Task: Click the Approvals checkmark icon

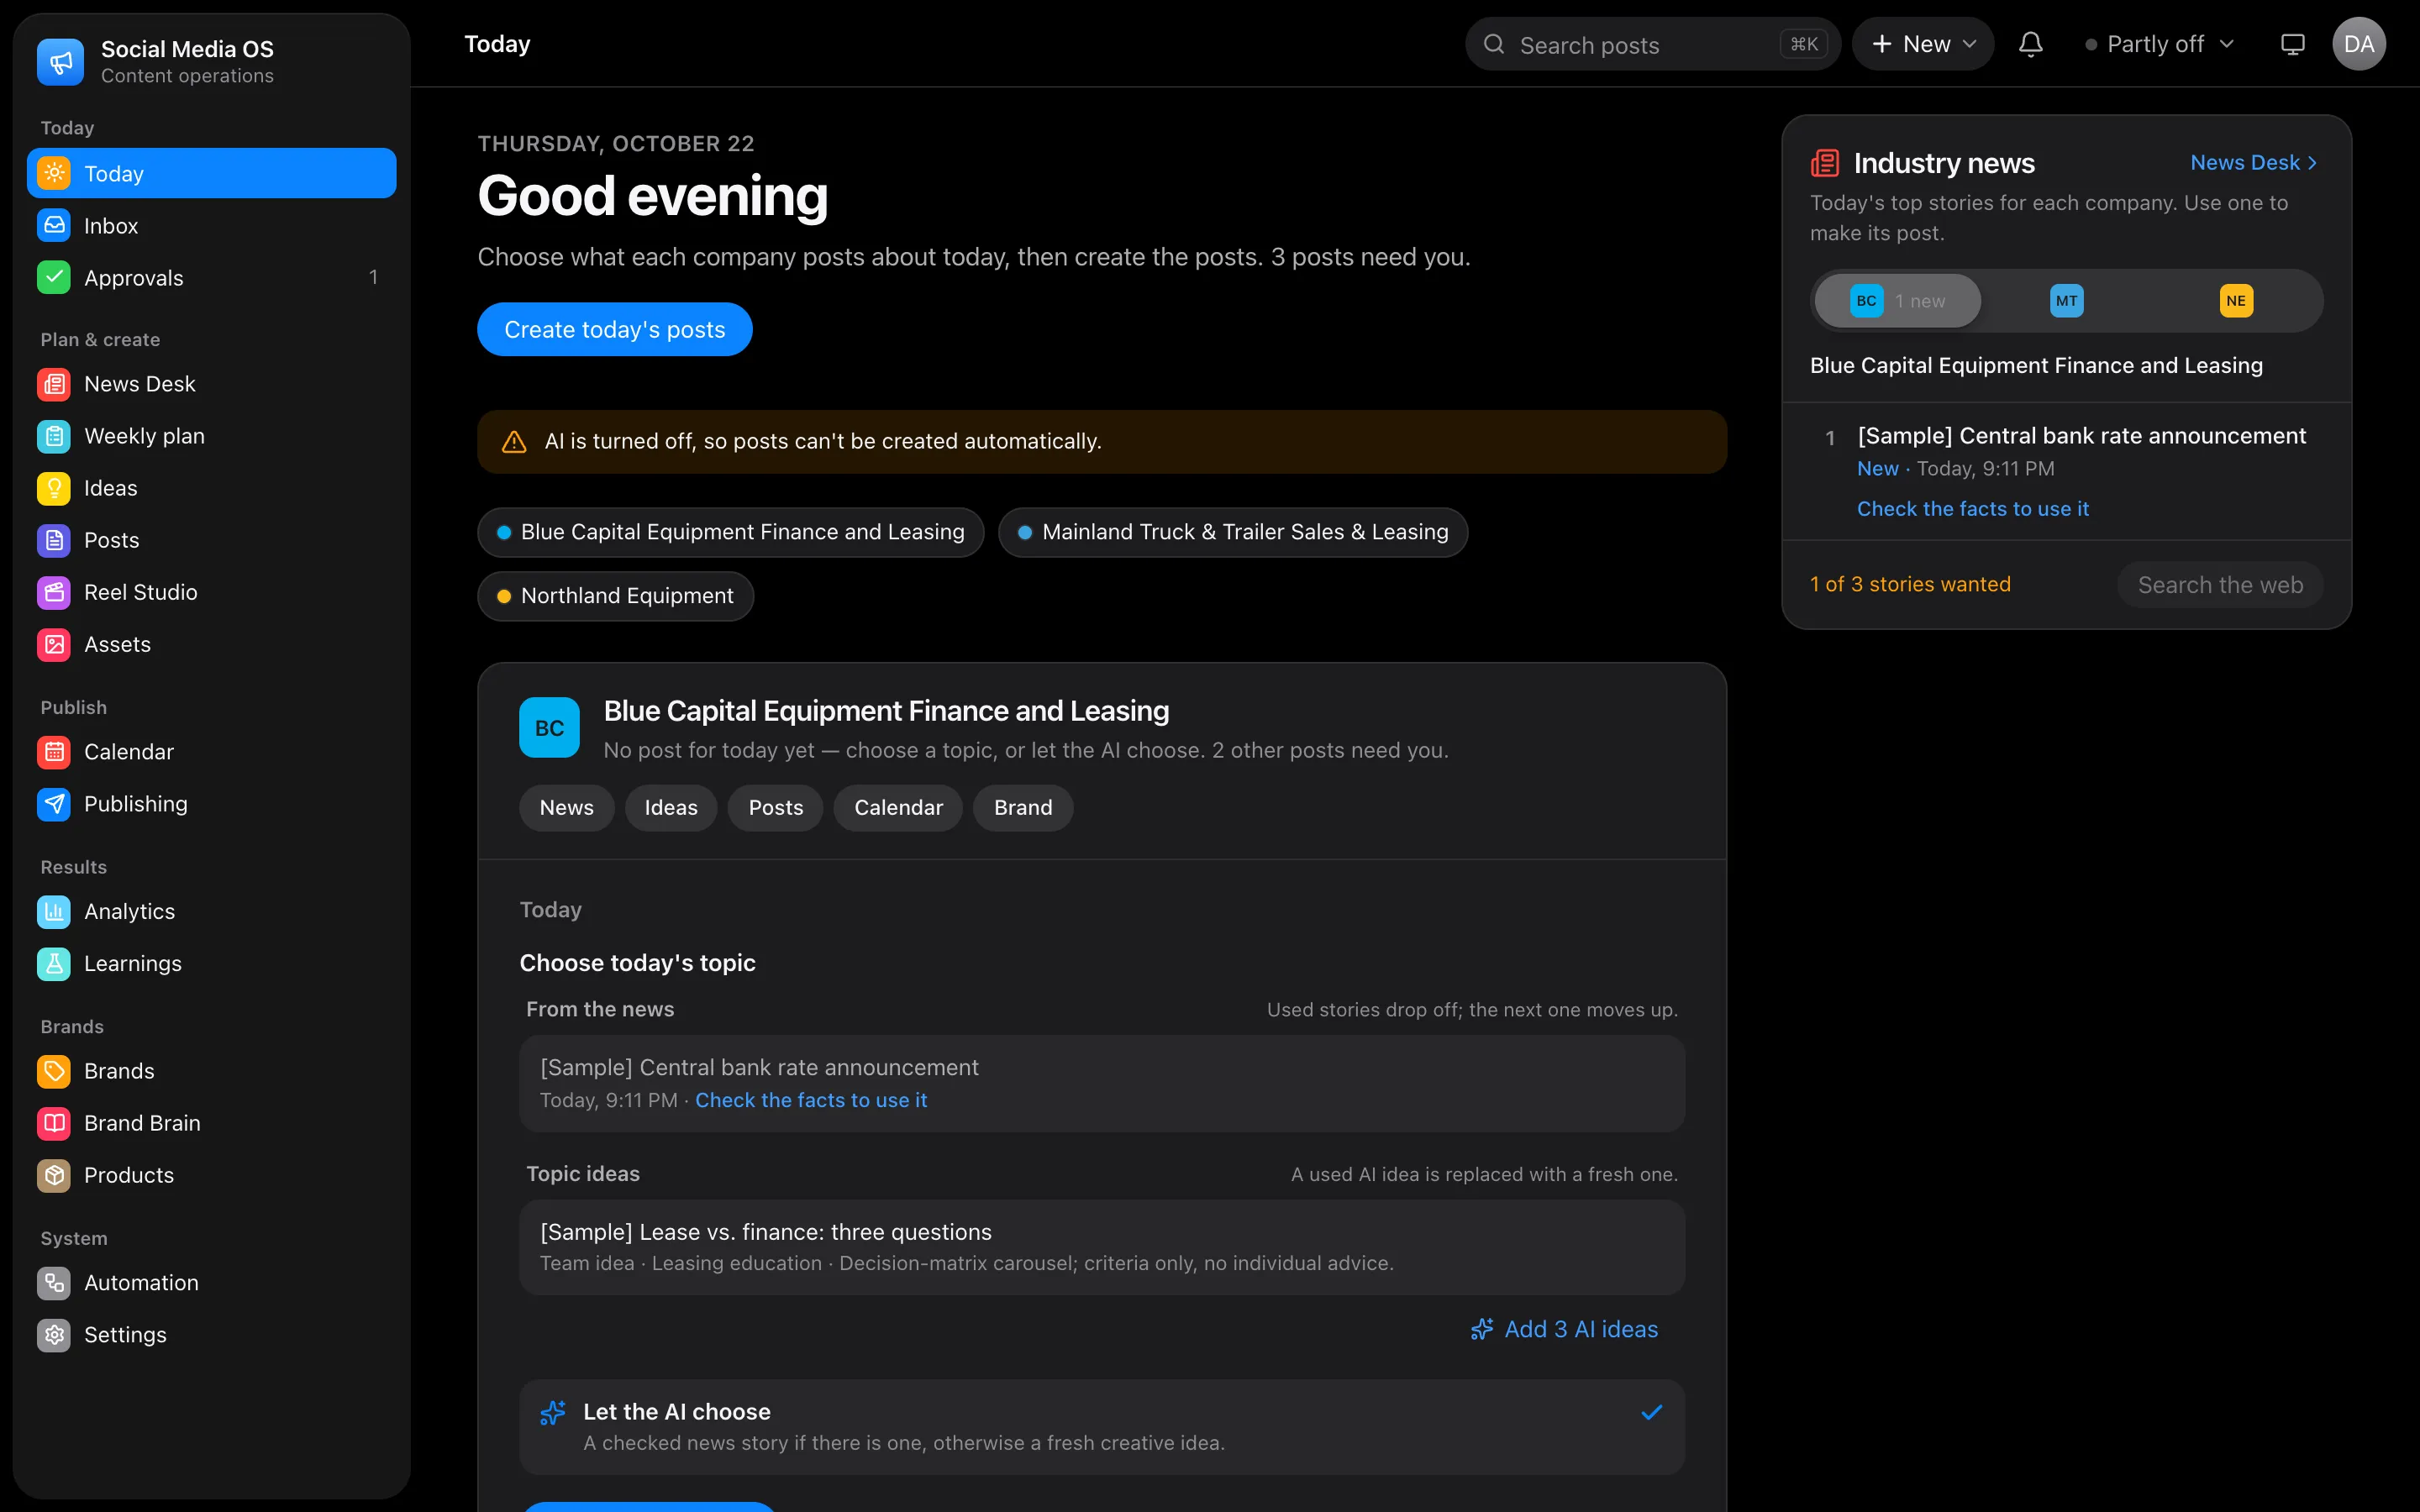Action: [x=54, y=278]
